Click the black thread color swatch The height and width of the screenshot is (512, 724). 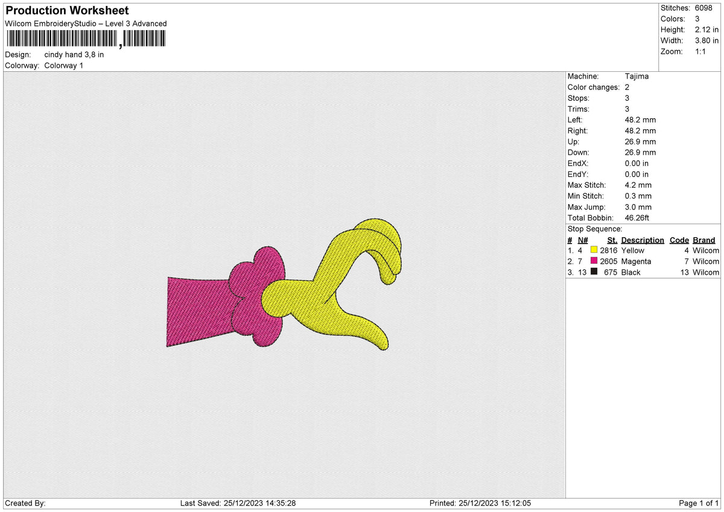coord(594,272)
